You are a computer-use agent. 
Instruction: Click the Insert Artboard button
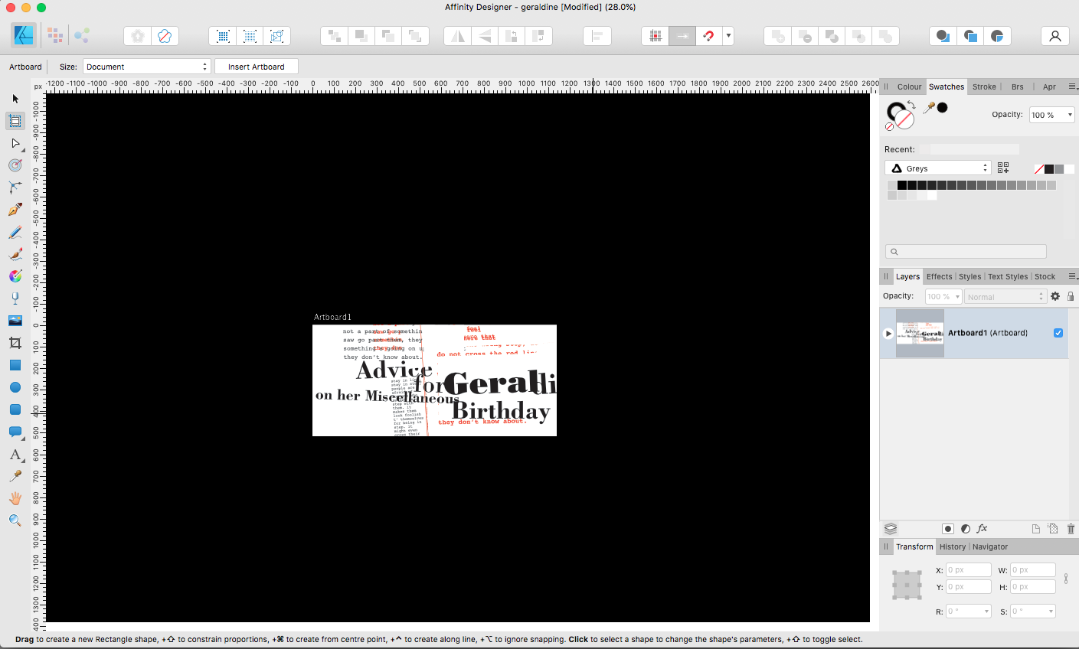(x=256, y=67)
